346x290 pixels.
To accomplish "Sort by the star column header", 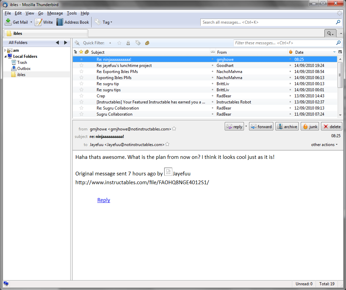I will [81, 52].
